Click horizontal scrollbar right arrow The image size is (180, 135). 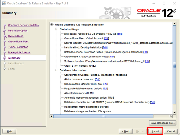[171, 116]
